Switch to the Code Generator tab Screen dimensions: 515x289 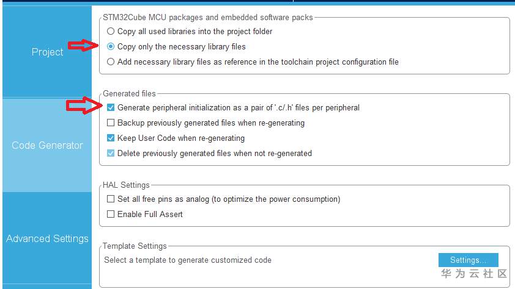(x=47, y=145)
